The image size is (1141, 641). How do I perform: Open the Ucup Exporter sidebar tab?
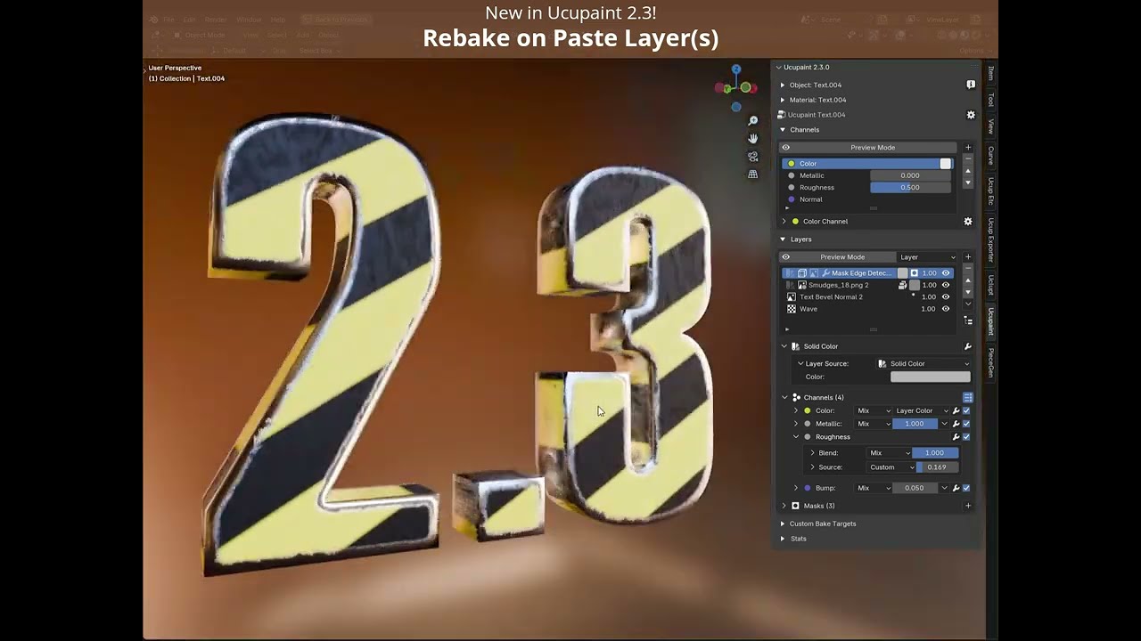(990, 239)
